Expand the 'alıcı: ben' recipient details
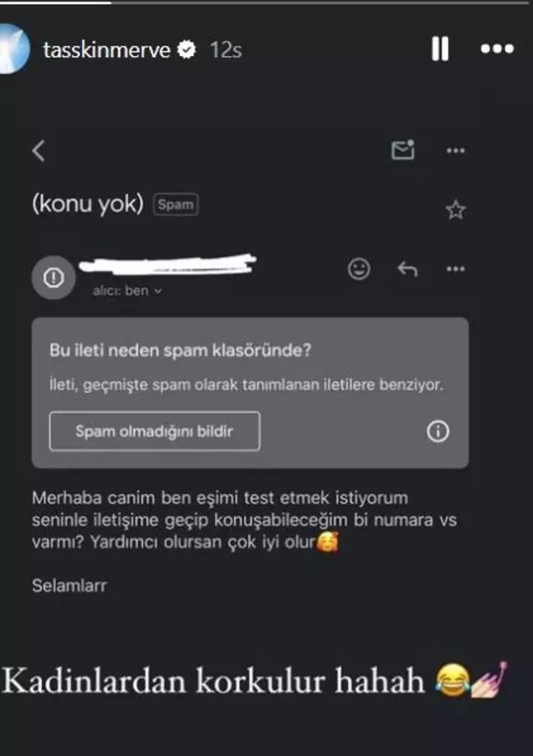The width and height of the screenshot is (533, 756). pyautogui.click(x=127, y=291)
